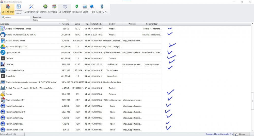Activate Jachtmodus hunter mode
Screen dimensions: 254x136
click(45, 8)
